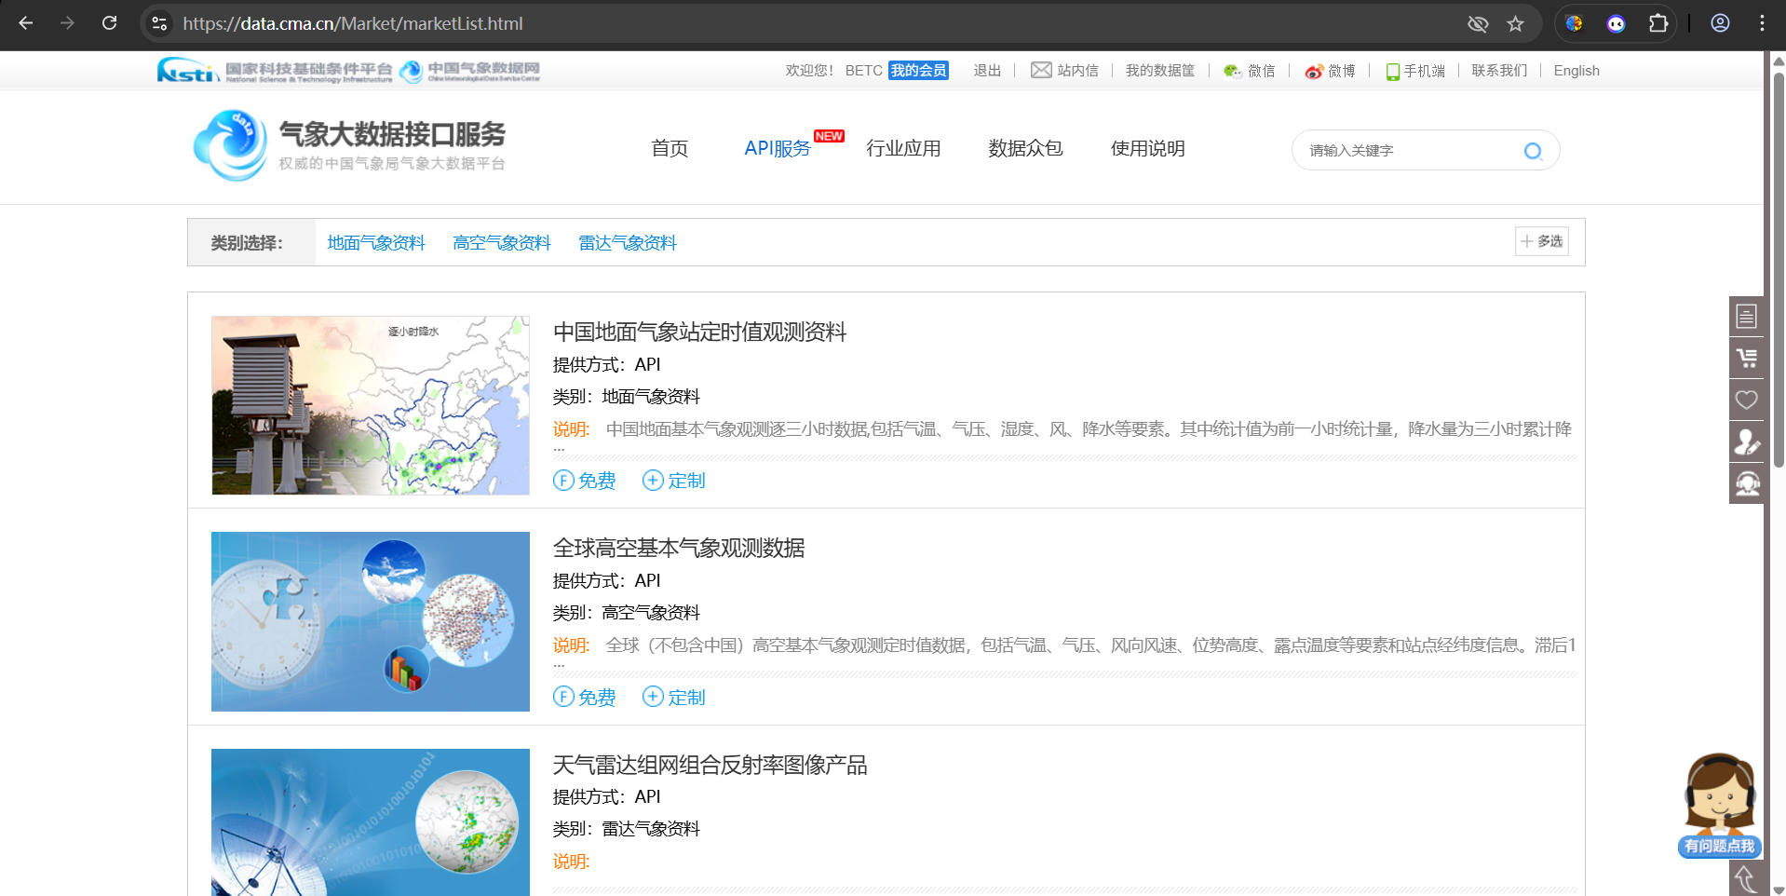The image size is (1786, 896).
Task: Open the browser profile icon
Action: [1720, 23]
